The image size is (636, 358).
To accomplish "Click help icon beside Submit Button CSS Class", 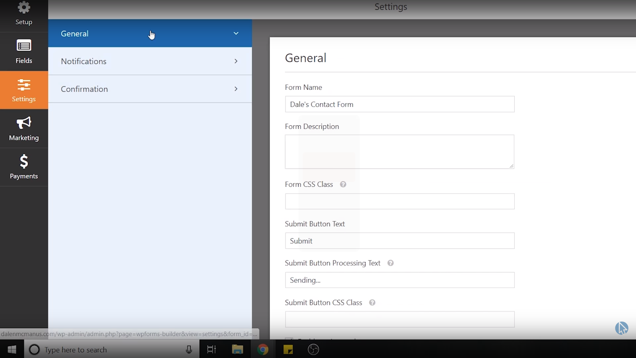I will tap(372, 303).
